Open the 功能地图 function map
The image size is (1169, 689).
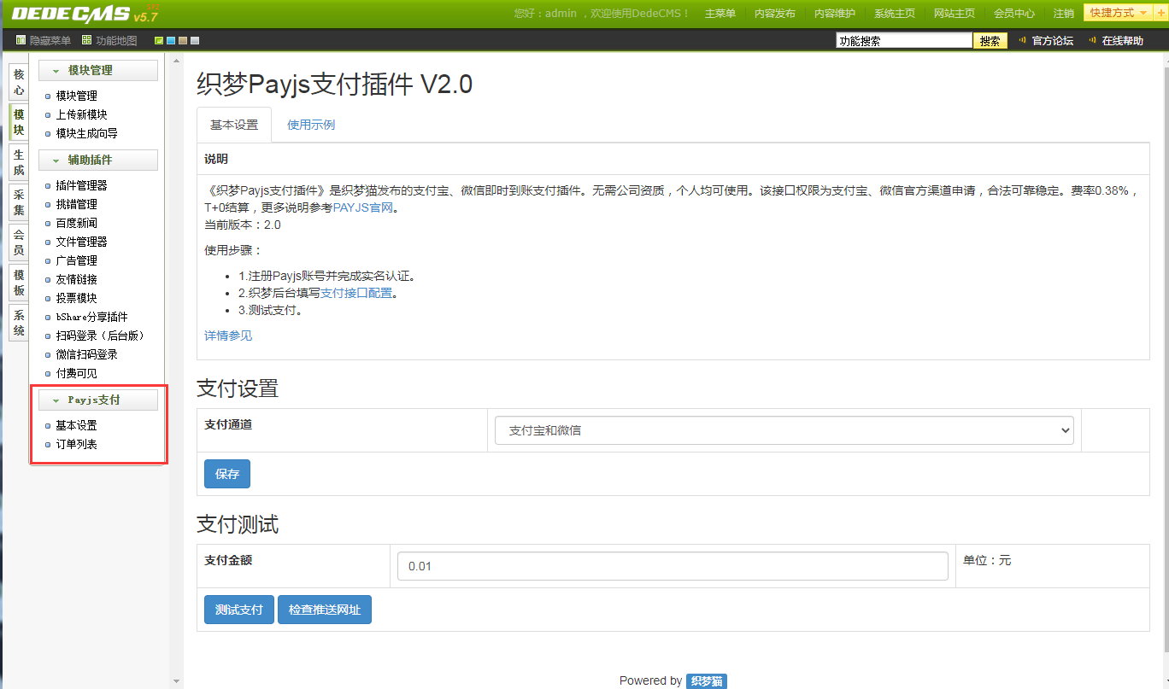coord(109,40)
